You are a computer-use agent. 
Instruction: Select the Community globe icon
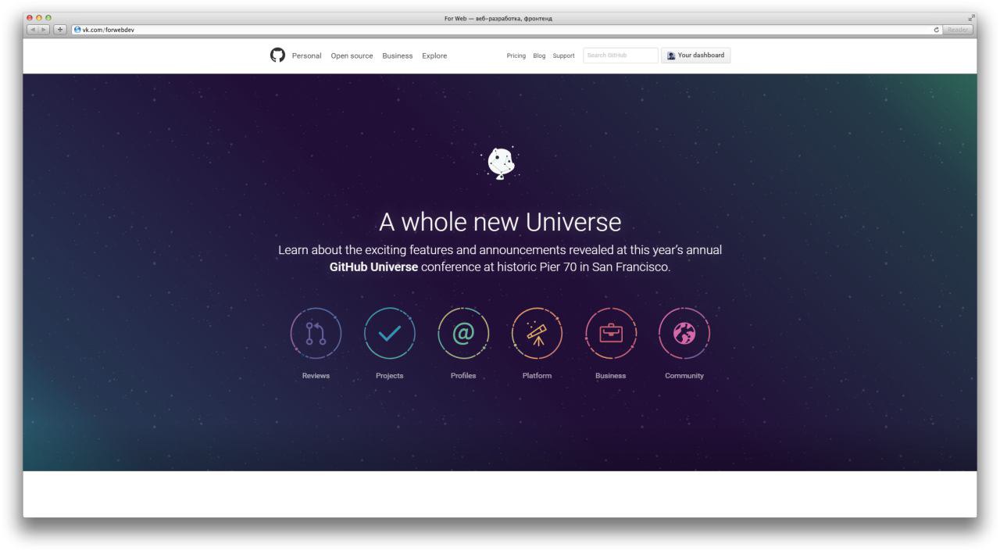click(684, 334)
